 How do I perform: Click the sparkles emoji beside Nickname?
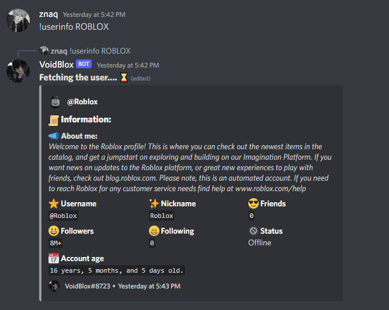coord(154,203)
